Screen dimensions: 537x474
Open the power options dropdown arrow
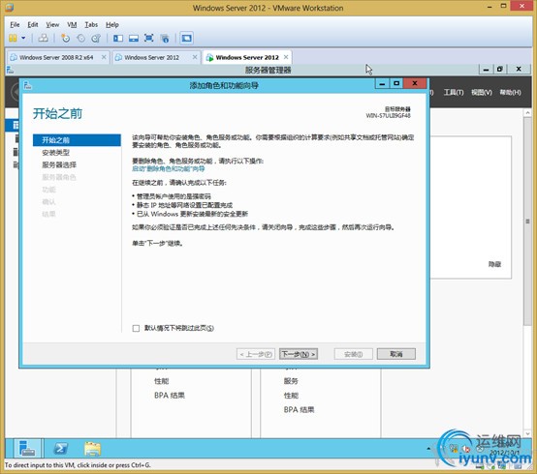(23, 38)
